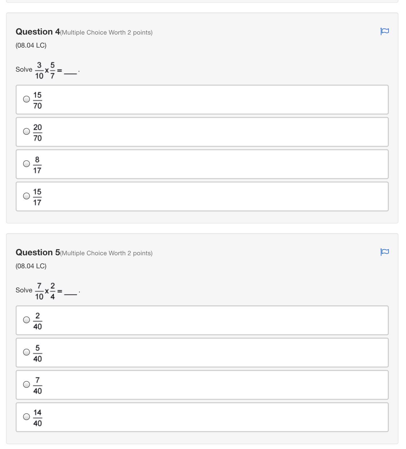Pick the 8/17 radio button
The image size is (406, 449).
point(26,164)
